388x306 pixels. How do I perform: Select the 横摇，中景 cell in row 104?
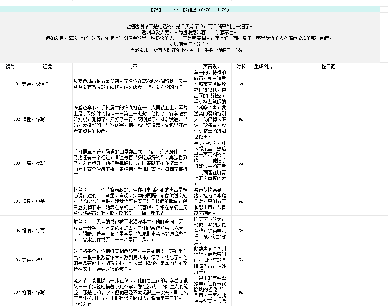[47, 201]
